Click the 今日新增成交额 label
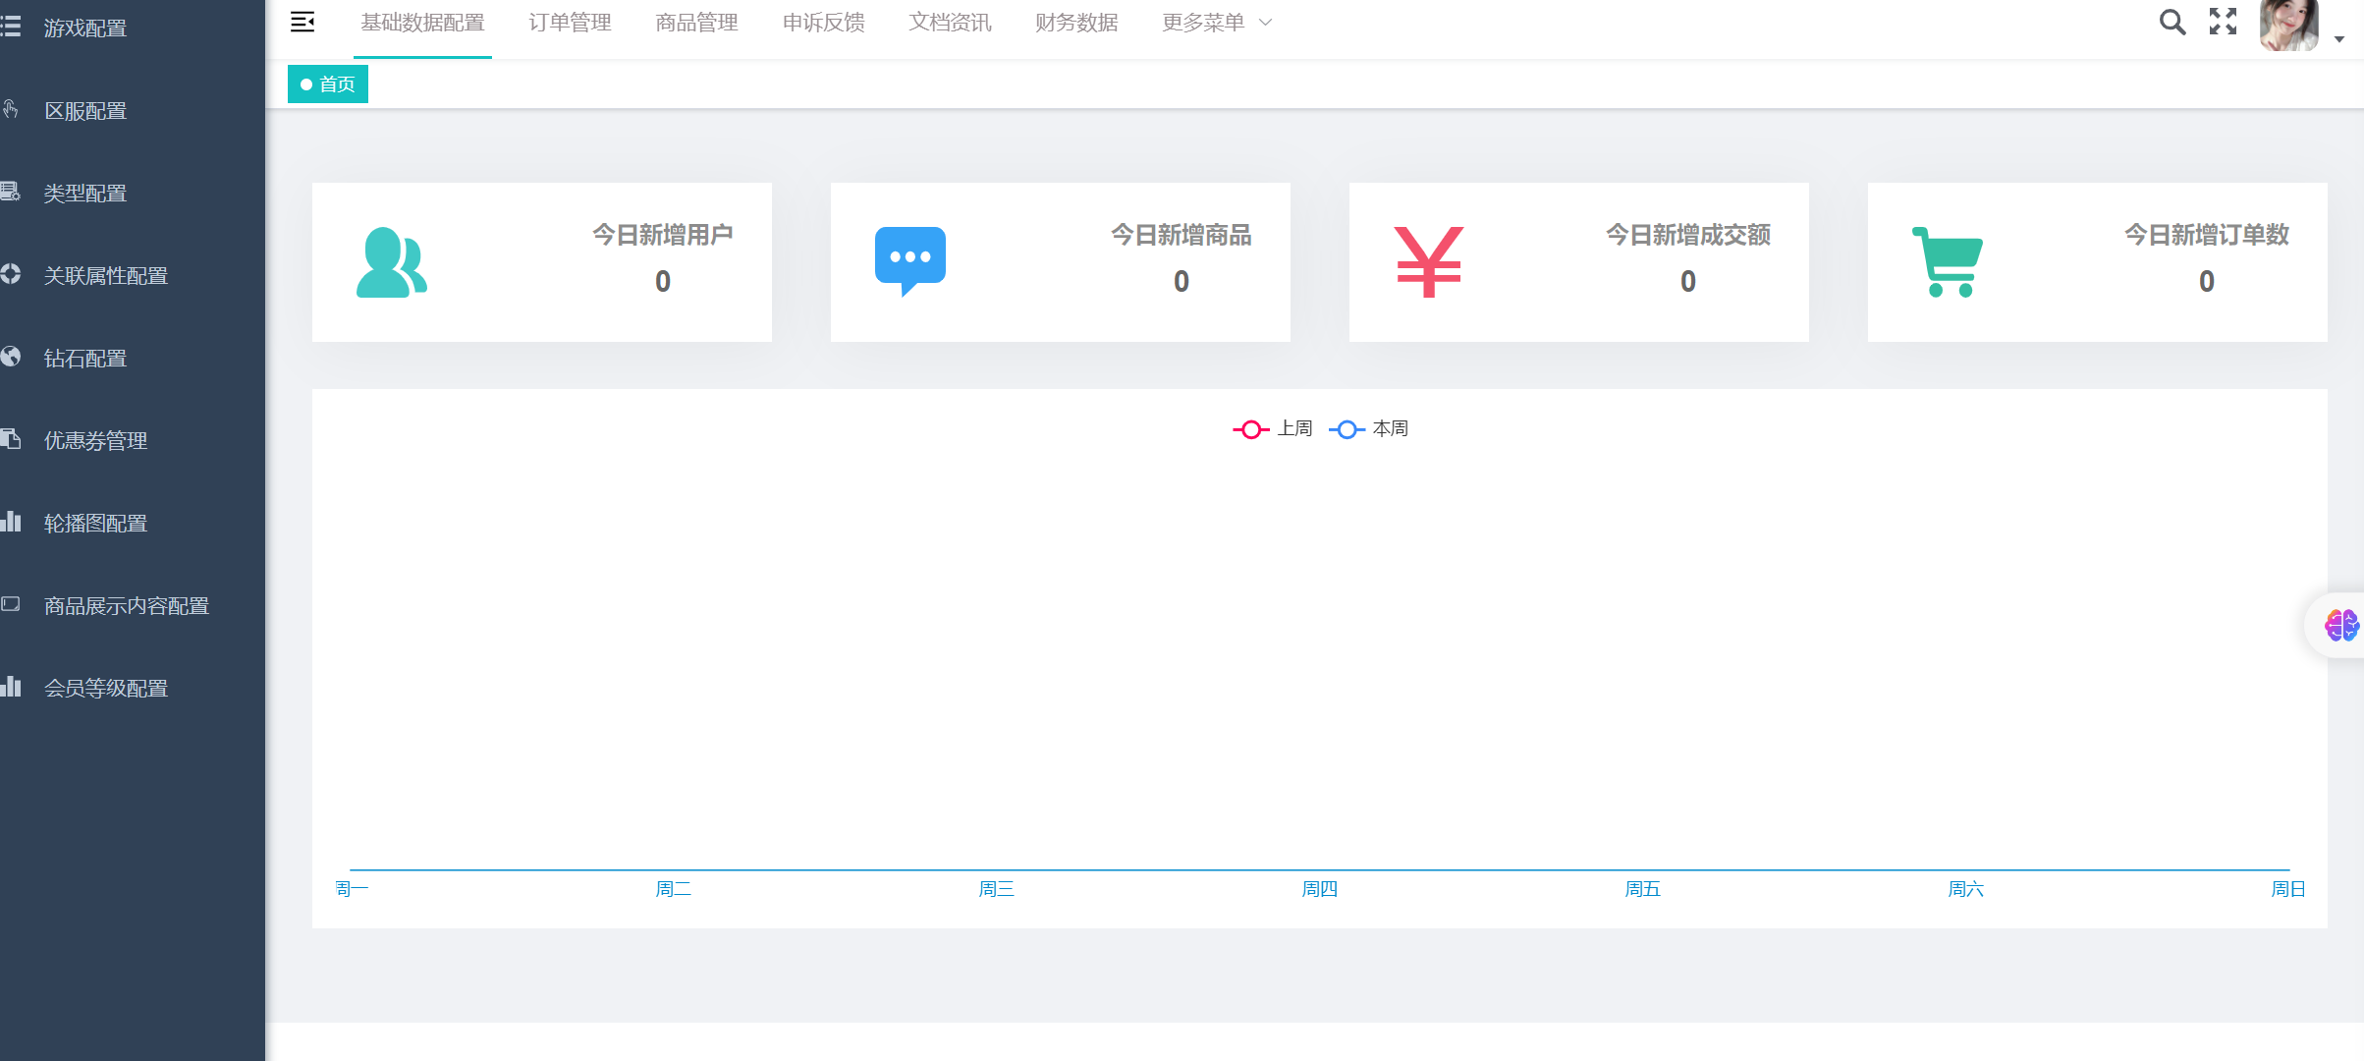 1688,235
